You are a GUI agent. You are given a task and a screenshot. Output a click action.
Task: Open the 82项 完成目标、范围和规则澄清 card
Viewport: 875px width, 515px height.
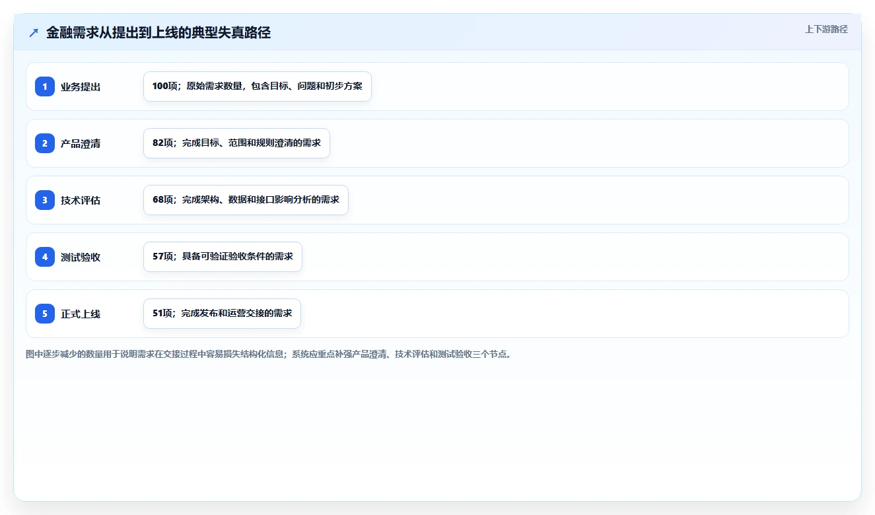[236, 143]
